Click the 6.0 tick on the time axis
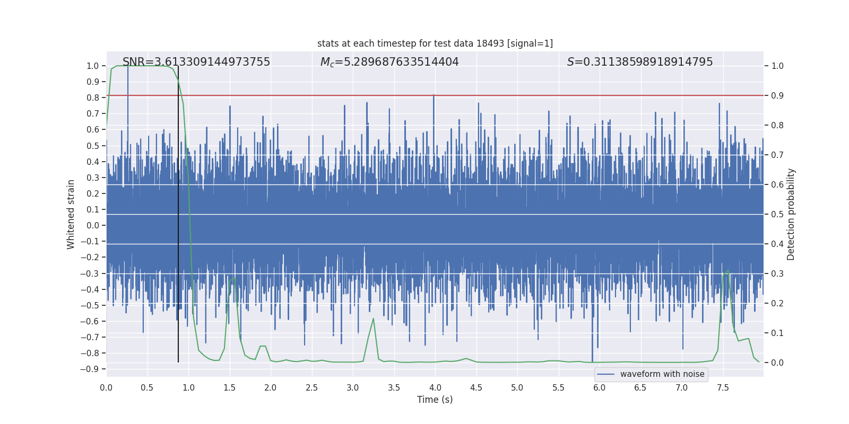849x424 pixels. click(600, 387)
